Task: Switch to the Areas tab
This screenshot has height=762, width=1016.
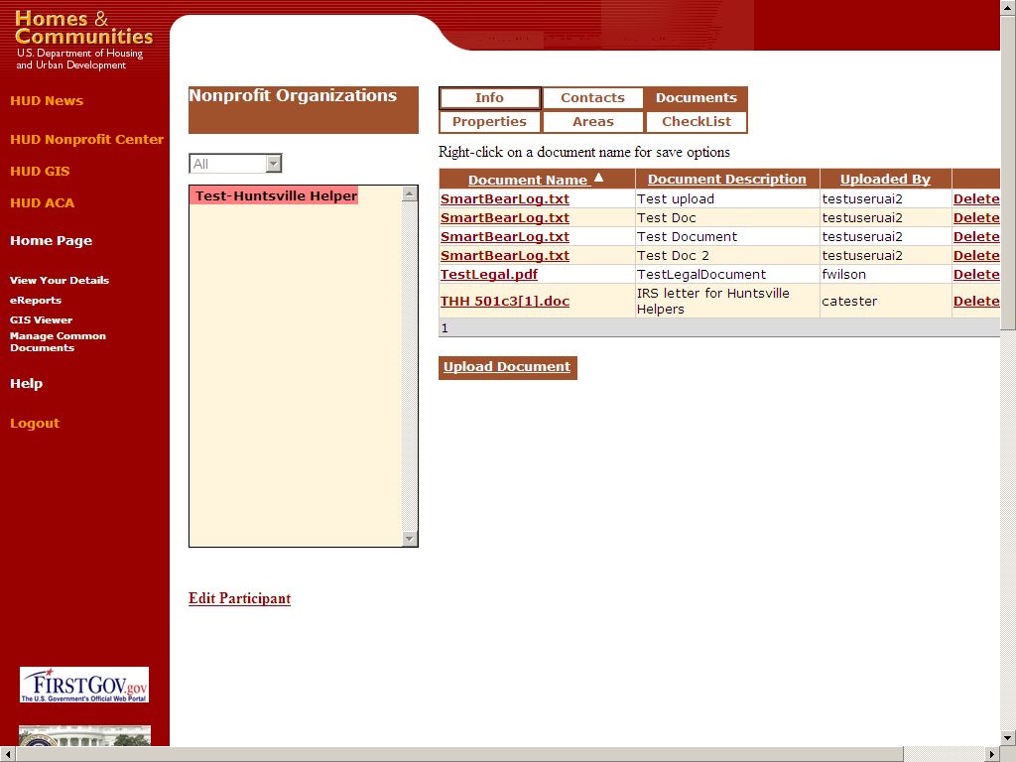Action: [x=593, y=122]
